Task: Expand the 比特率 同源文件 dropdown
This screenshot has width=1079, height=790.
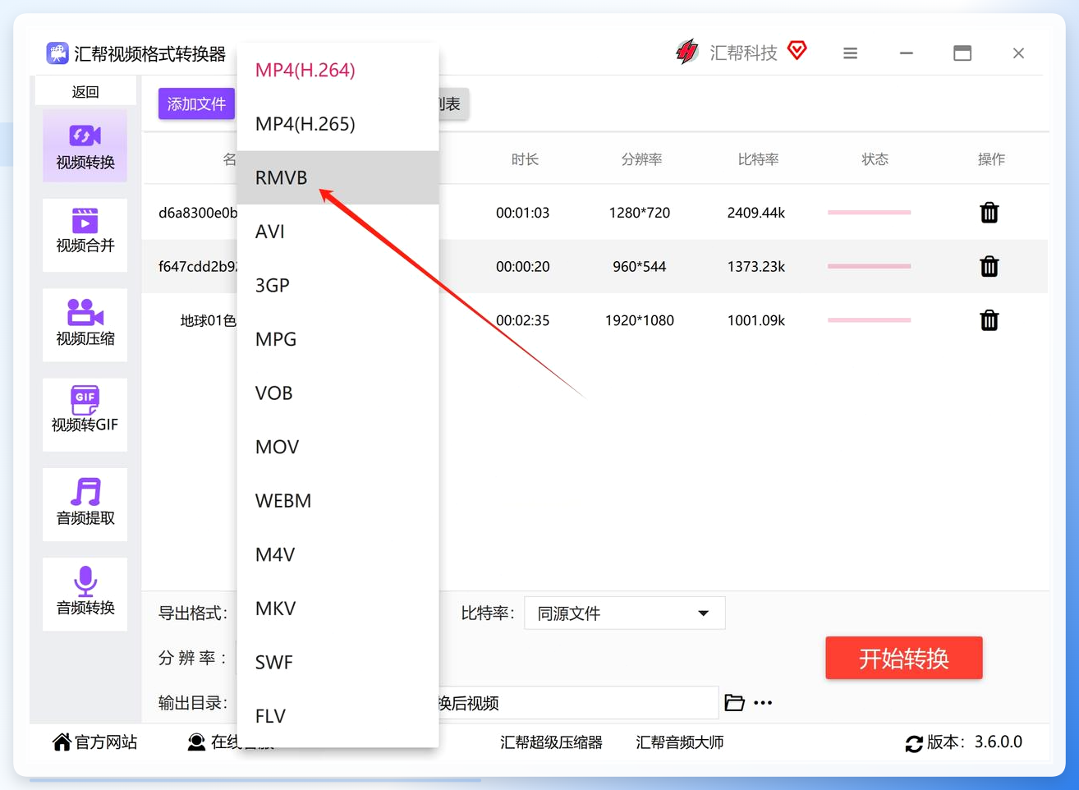Action: (x=625, y=613)
